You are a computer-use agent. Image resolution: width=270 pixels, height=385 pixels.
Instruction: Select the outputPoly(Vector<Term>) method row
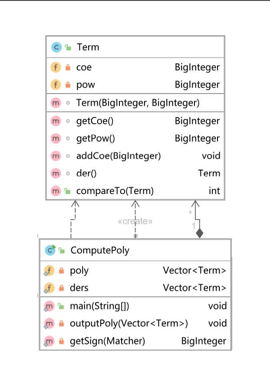coord(135,323)
